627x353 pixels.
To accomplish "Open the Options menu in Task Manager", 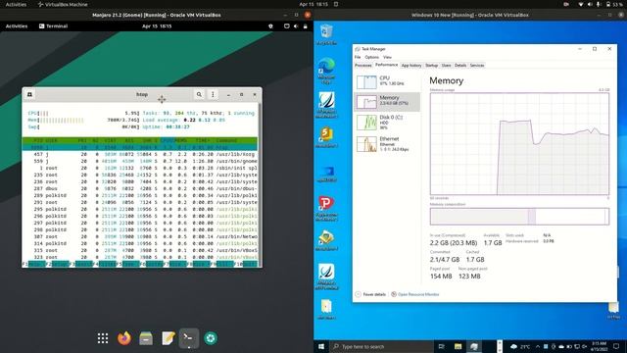I will tap(371, 57).
